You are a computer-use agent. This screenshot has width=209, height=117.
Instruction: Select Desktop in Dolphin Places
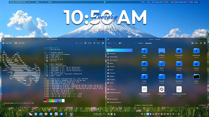coord(120,54)
